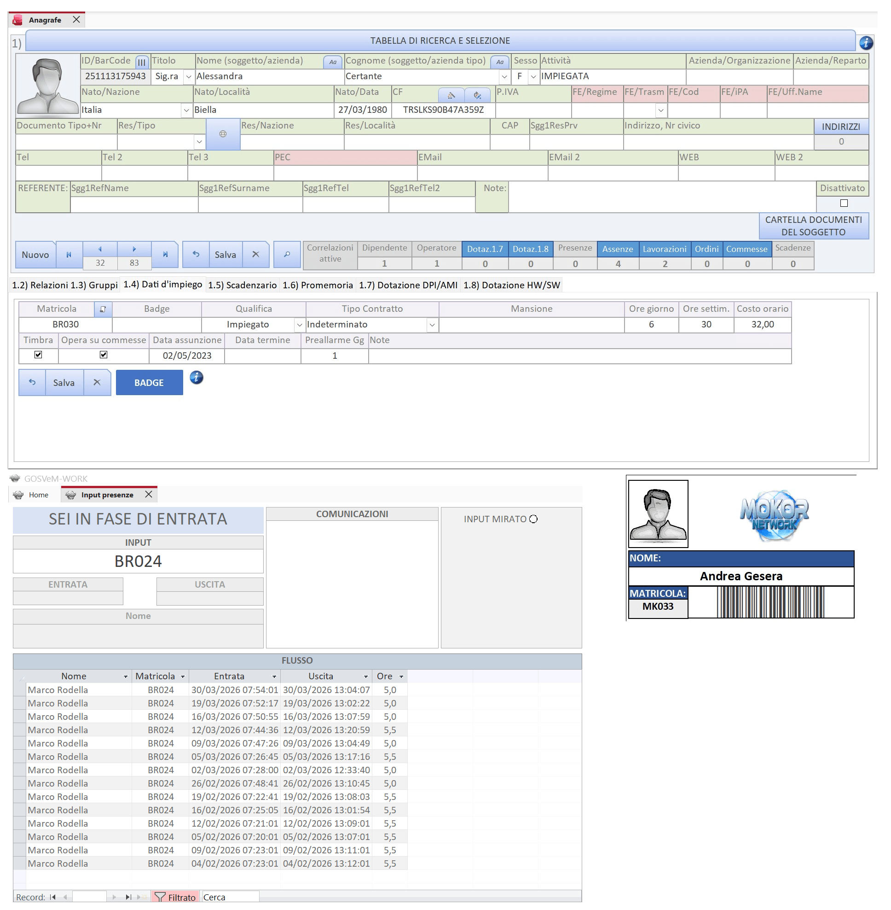Go to the first record navigation arrow
The height and width of the screenshot is (910, 891).
pyautogui.click(x=69, y=254)
